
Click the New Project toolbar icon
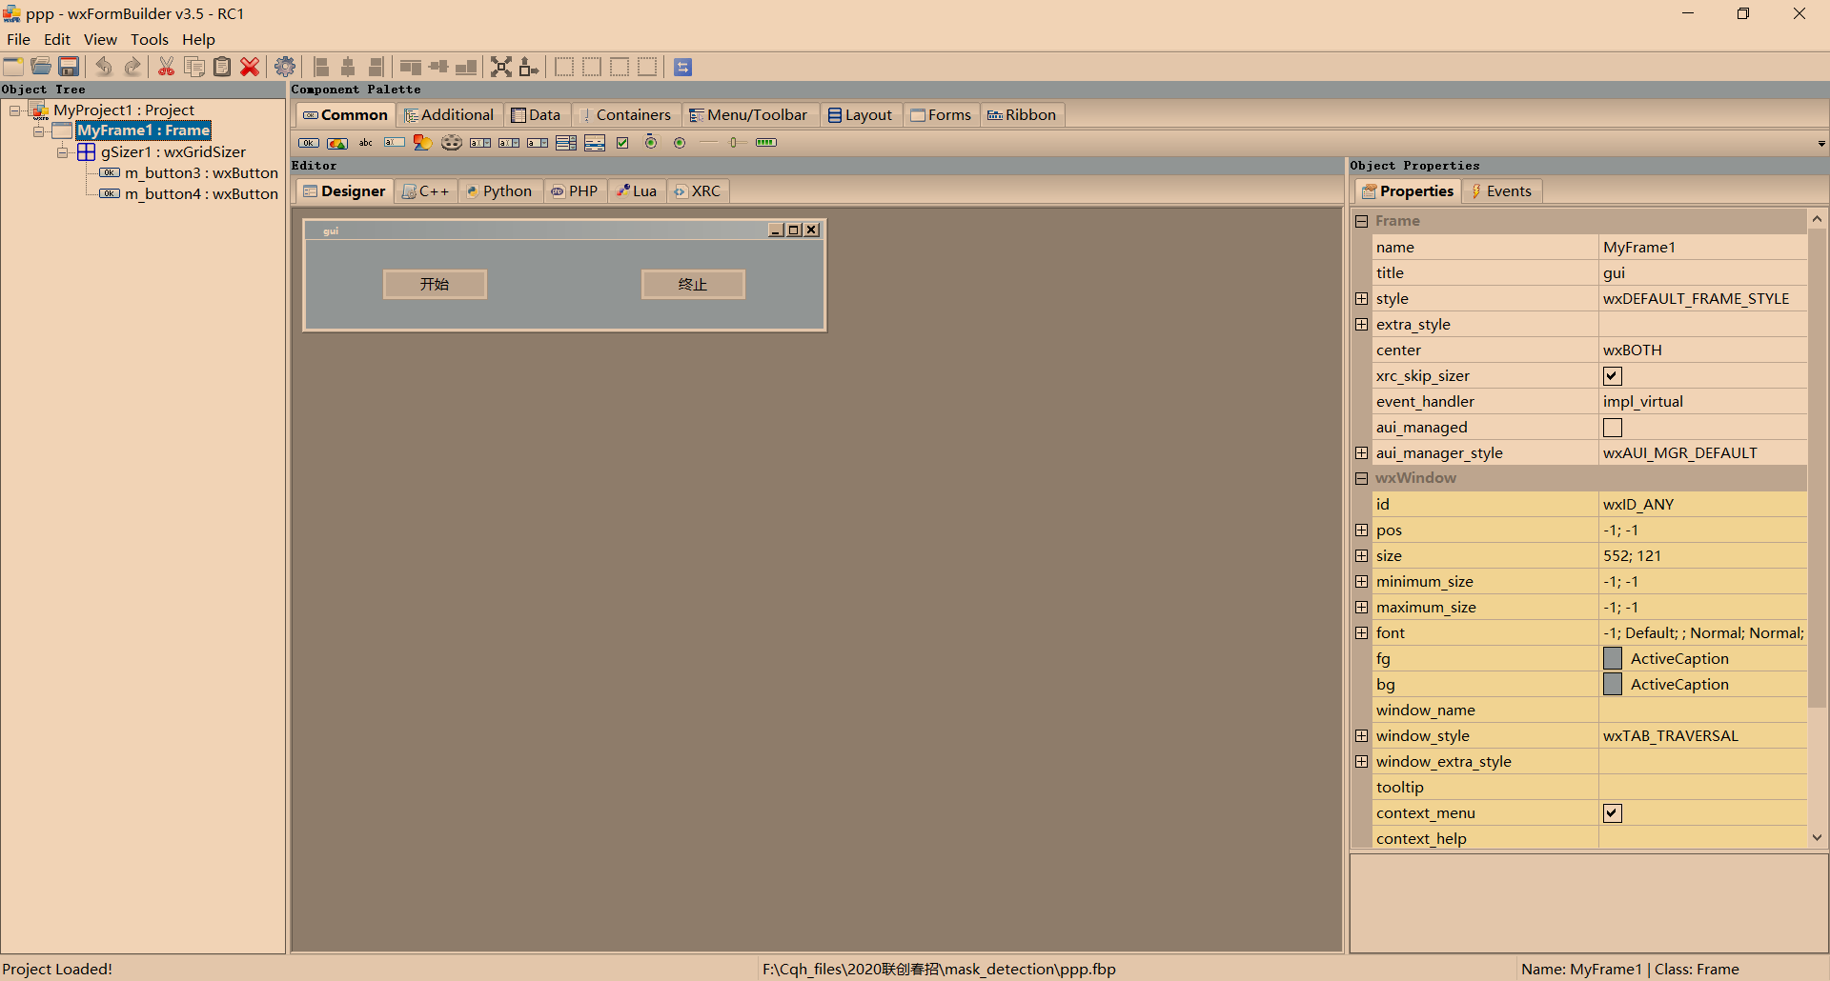coord(13,67)
